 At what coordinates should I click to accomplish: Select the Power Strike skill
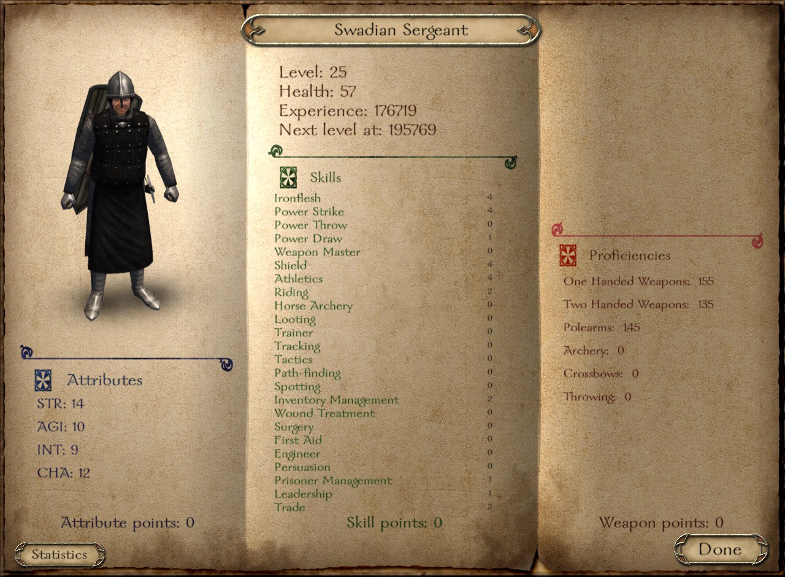pyautogui.click(x=384, y=211)
